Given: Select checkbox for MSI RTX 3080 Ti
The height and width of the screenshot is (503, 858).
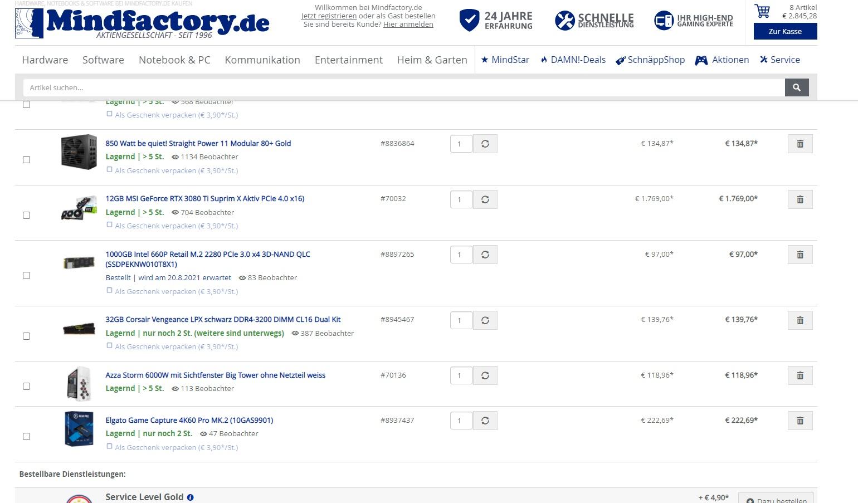Looking at the screenshot, I should (26, 215).
